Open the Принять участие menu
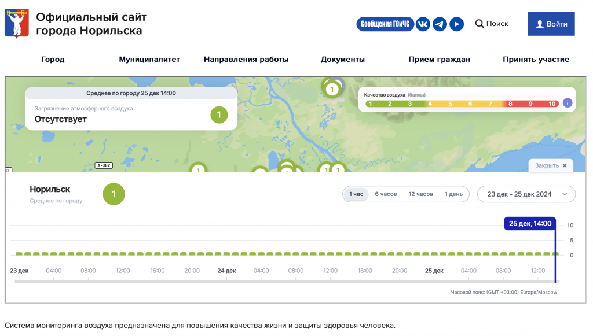593x336 pixels. pos(536,59)
